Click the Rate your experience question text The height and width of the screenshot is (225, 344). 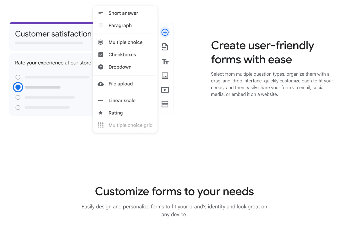pyautogui.click(x=53, y=63)
